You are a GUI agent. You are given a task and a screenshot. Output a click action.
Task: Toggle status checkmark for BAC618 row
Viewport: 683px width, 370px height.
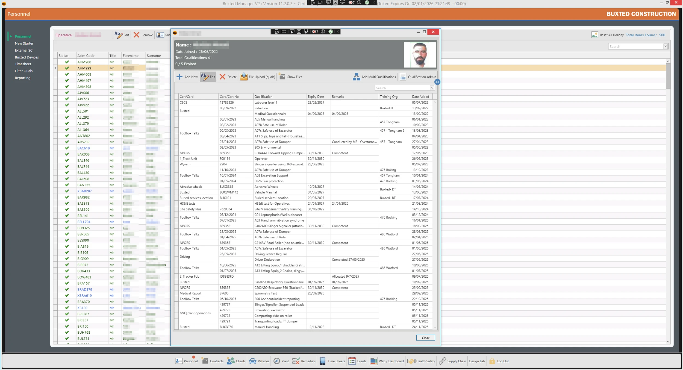67,148
